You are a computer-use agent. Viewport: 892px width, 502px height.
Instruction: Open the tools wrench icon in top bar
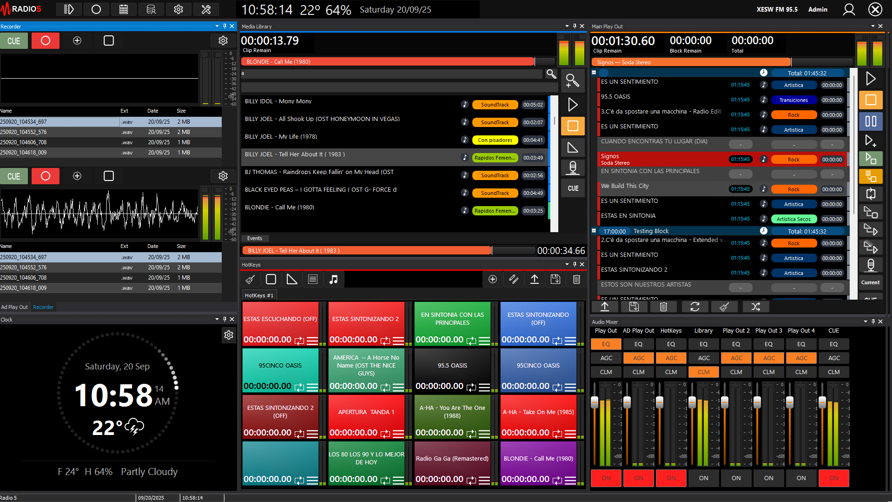point(206,9)
